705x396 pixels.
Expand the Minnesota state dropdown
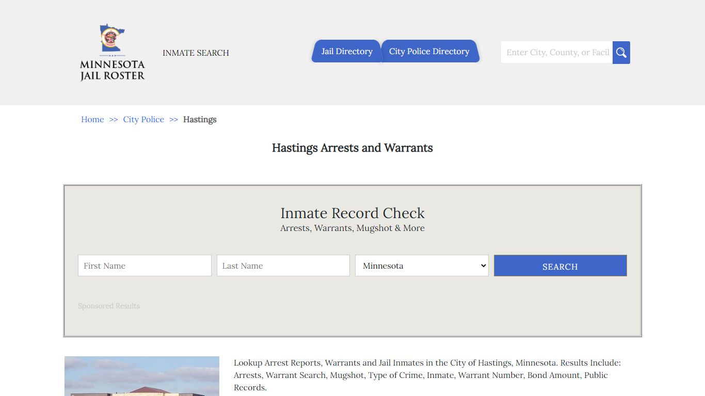coord(422,266)
